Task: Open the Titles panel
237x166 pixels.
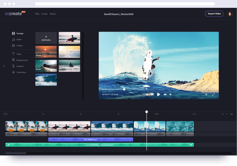Action: pyautogui.click(x=19, y=54)
